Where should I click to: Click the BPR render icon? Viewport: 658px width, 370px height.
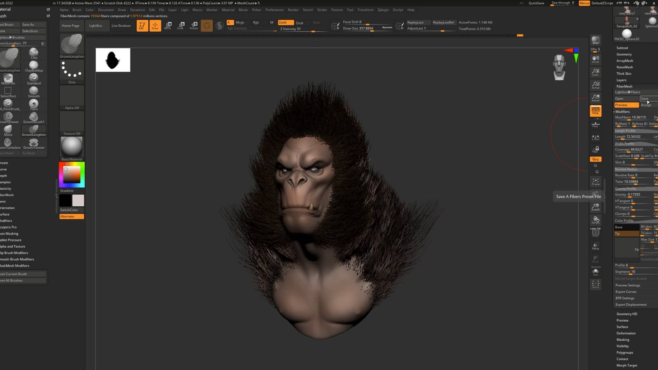point(595,40)
